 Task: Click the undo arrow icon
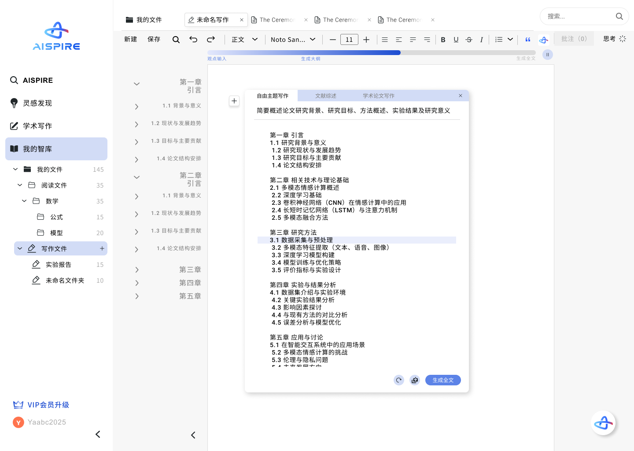(x=193, y=39)
